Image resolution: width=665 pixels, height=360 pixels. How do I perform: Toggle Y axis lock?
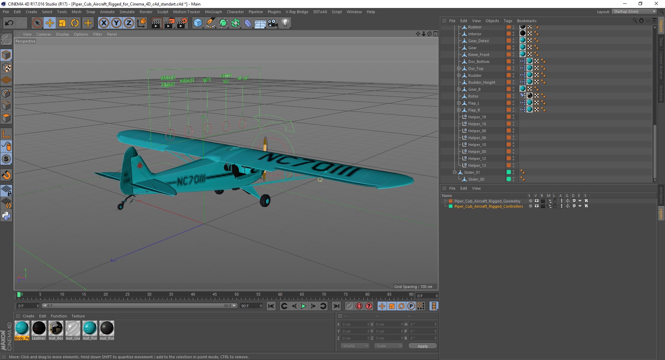coord(116,23)
